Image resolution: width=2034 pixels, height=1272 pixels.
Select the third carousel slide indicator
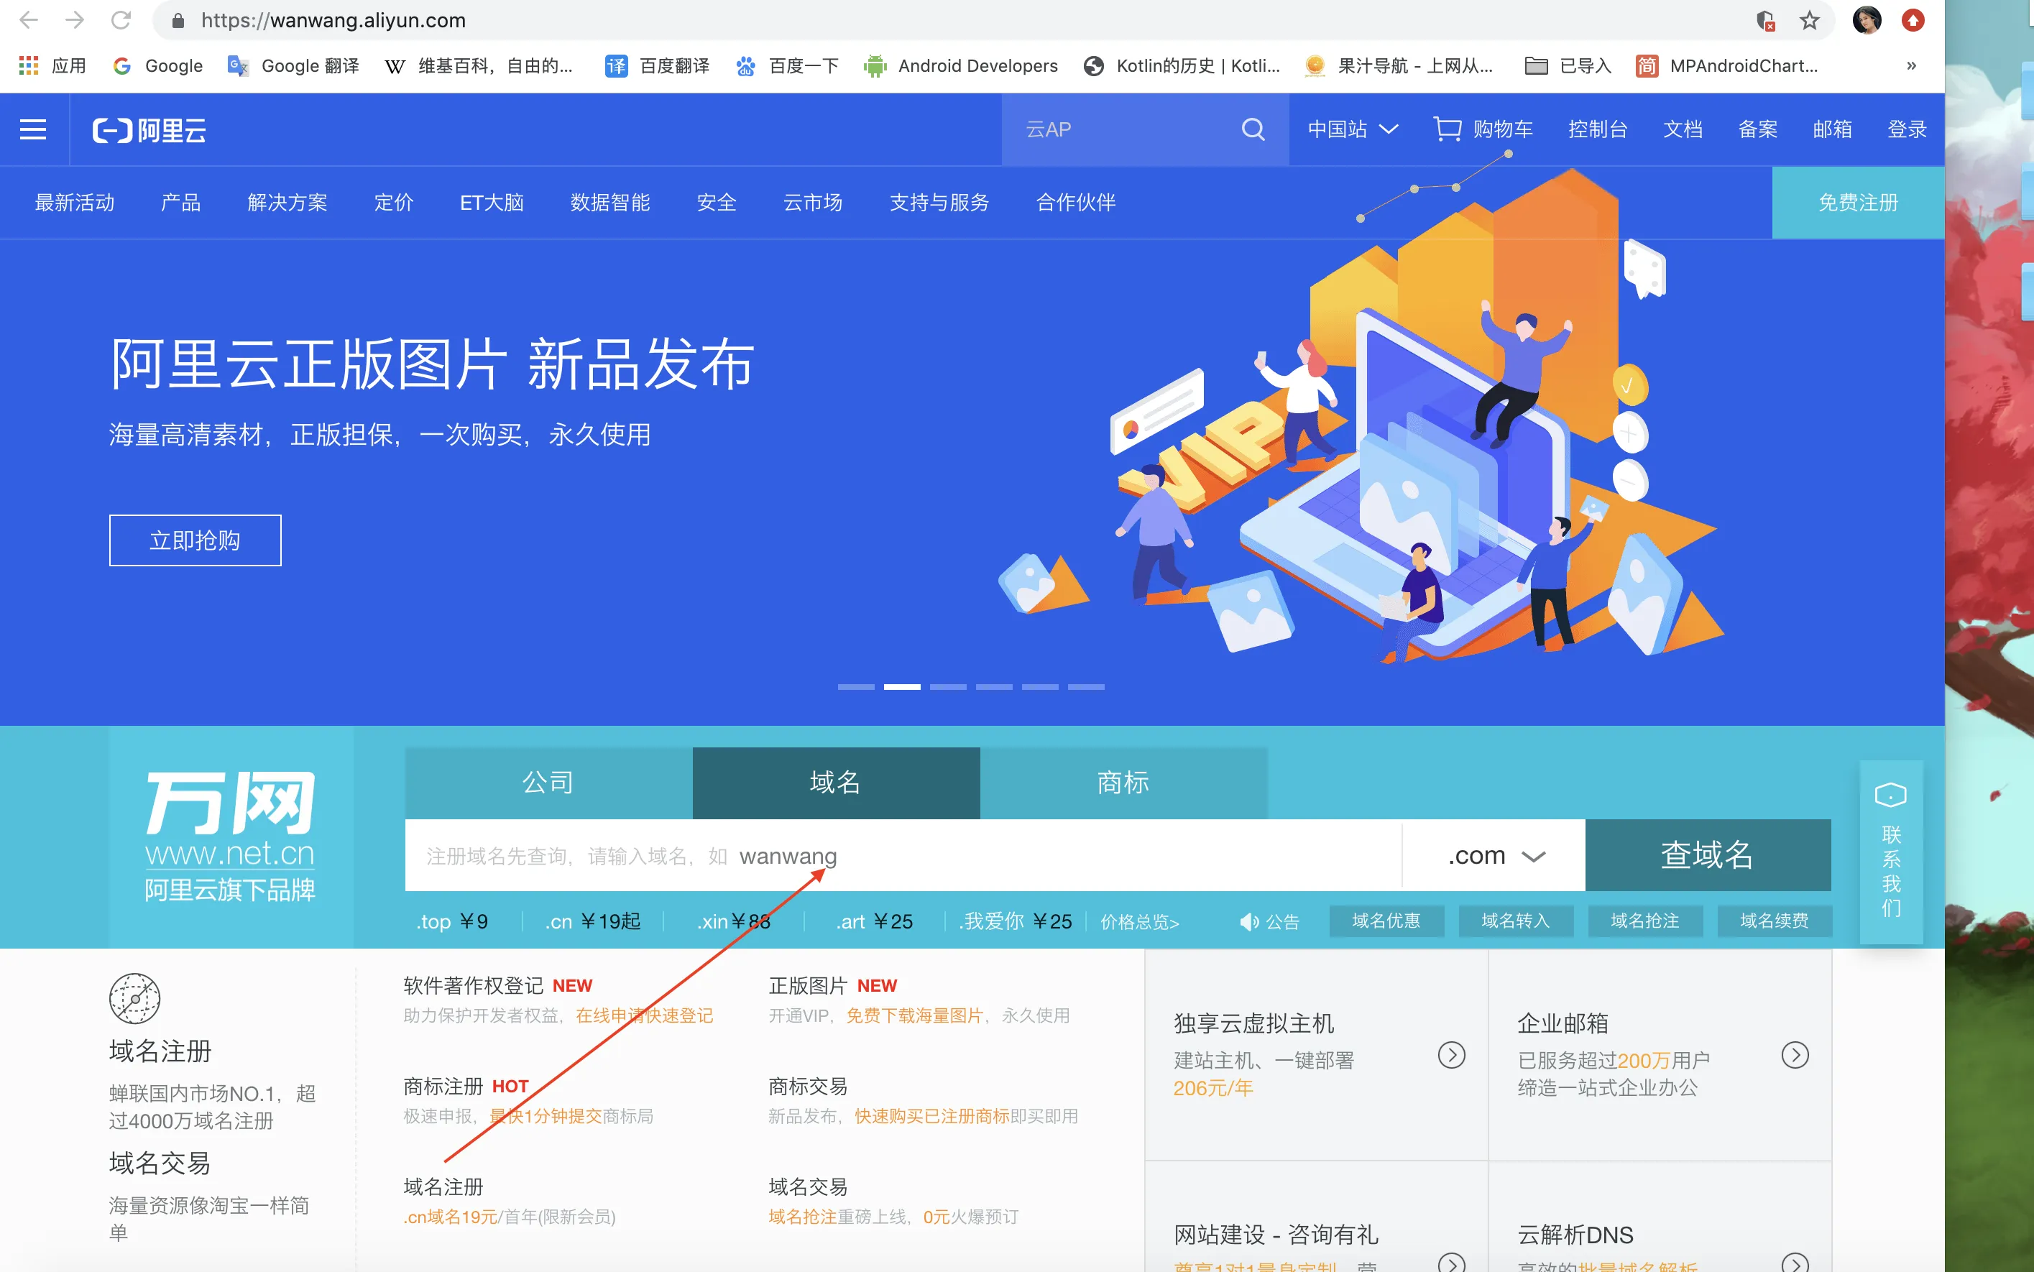(x=948, y=687)
